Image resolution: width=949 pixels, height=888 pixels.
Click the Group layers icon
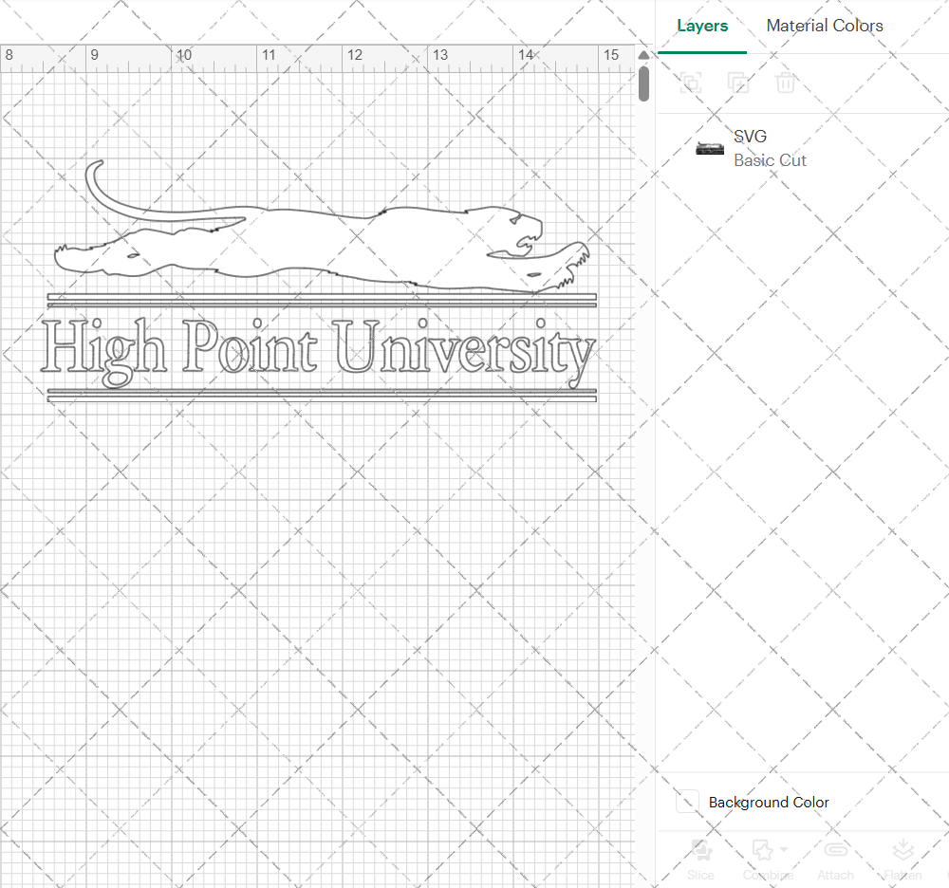tap(691, 83)
